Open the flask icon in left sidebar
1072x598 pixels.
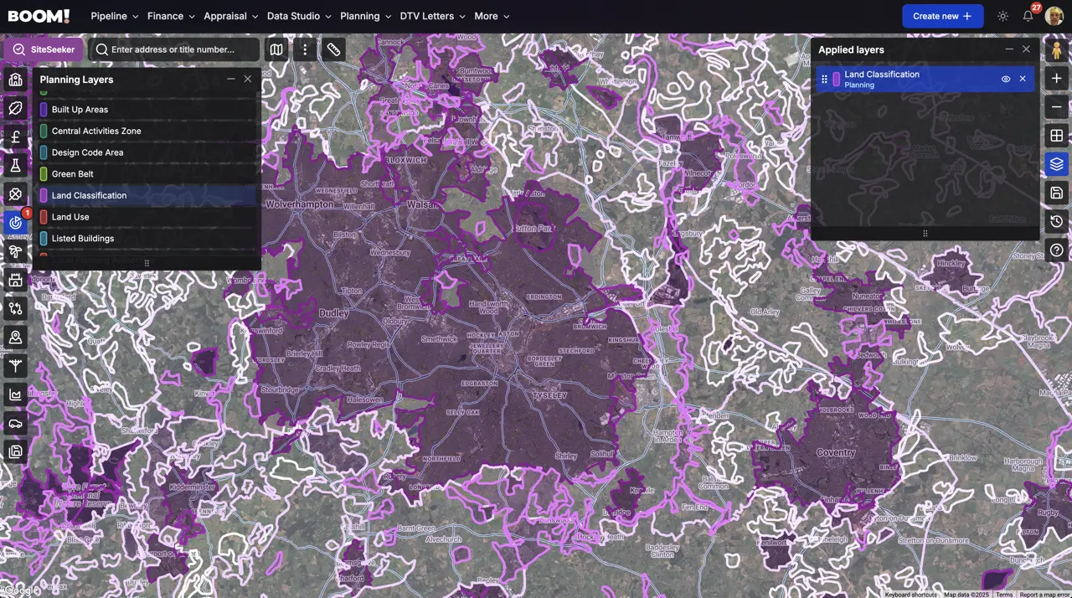click(15, 166)
